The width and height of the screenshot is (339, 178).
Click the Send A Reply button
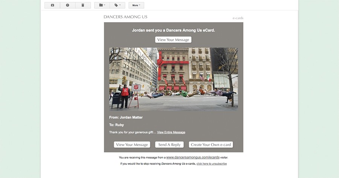point(169,145)
